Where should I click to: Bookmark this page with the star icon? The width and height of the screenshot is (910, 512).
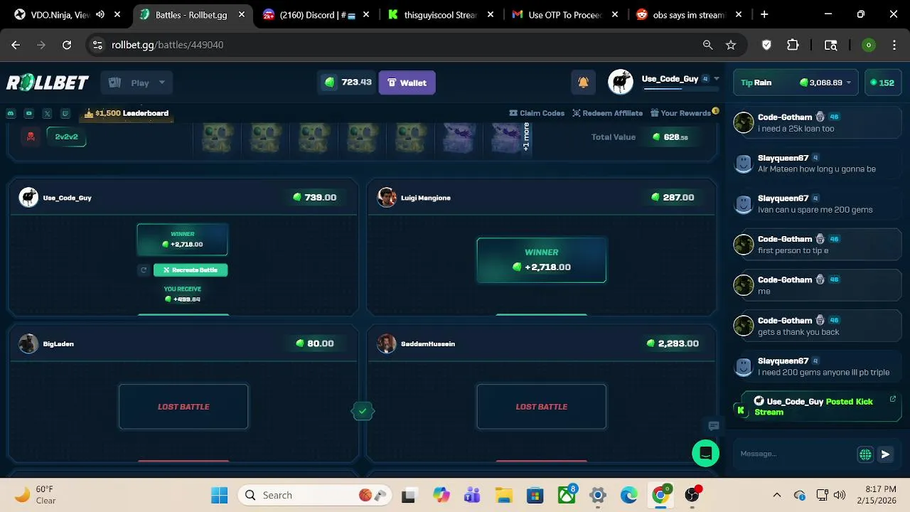731,45
